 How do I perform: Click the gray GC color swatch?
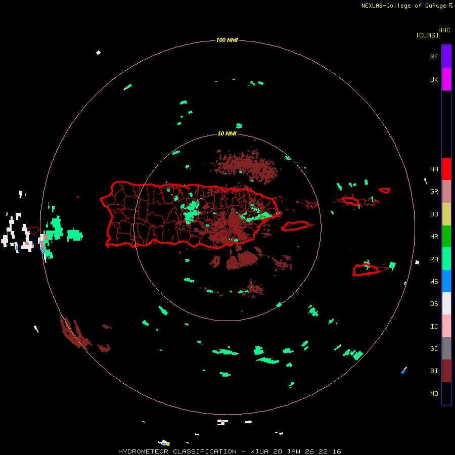click(446, 348)
